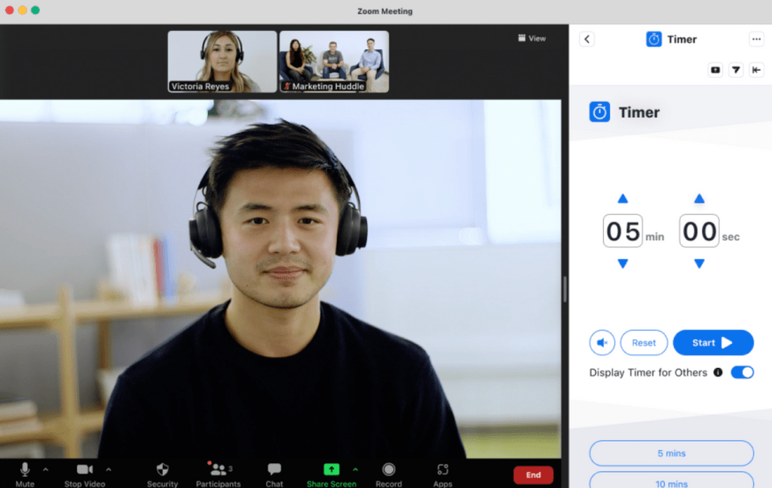
Task: Open the Security options icon
Action: (162, 468)
